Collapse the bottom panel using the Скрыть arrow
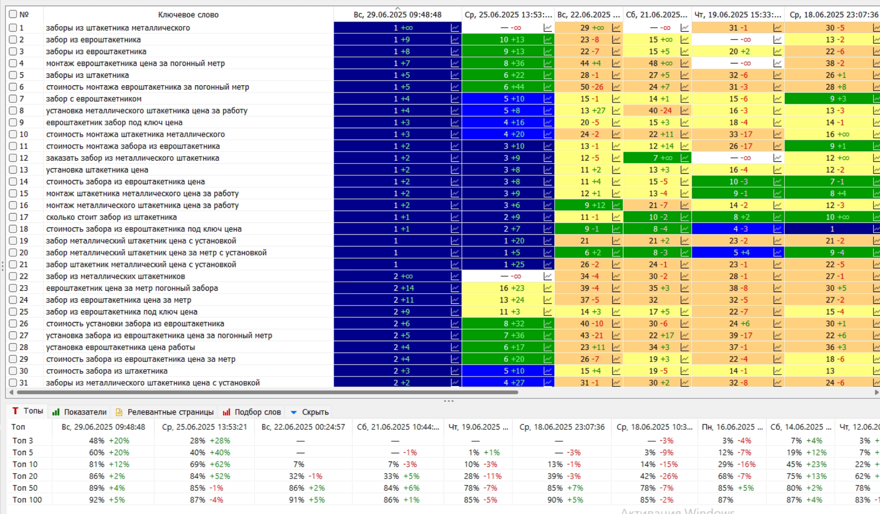880x514 pixels. (x=294, y=412)
